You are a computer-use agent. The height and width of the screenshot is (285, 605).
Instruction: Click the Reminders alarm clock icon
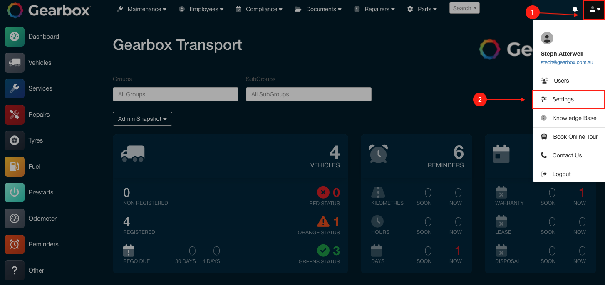click(x=14, y=244)
